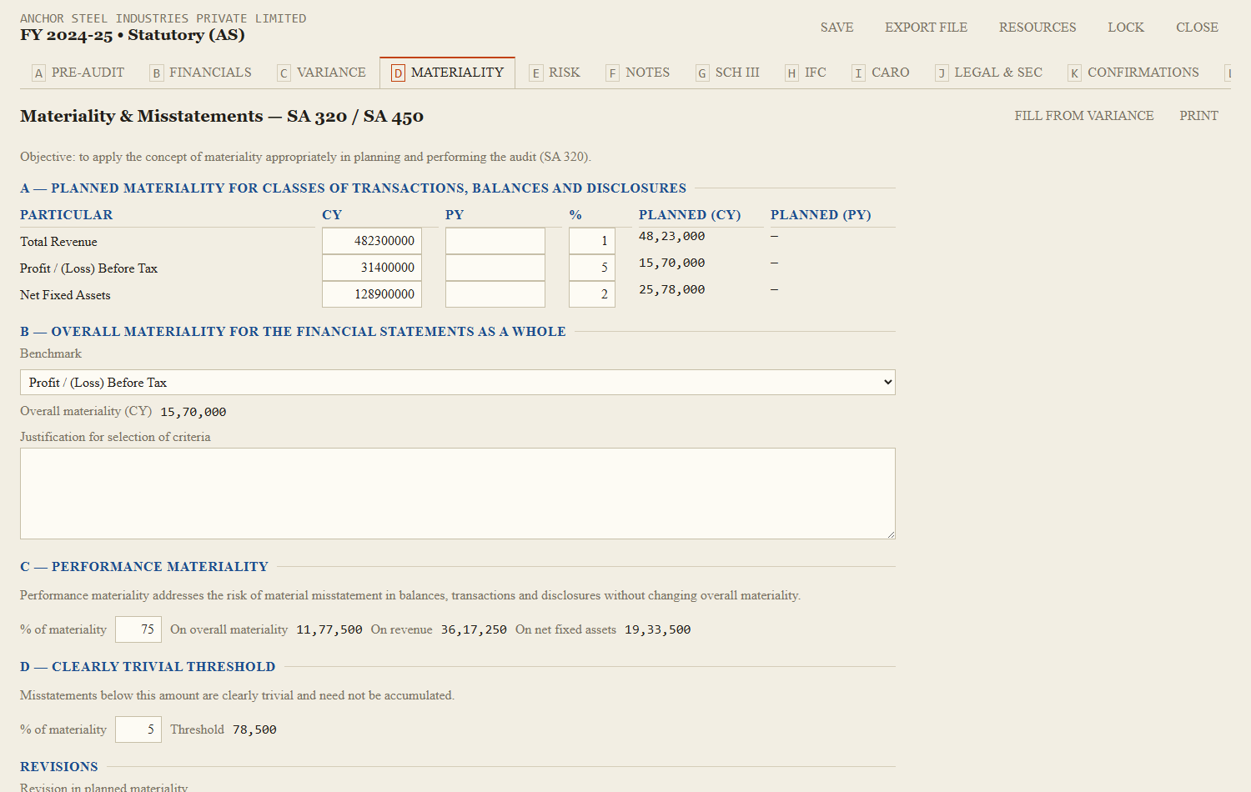Click the Total Revenue PY field
Viewport: 1251px width, 792px height.
point(495,241)
